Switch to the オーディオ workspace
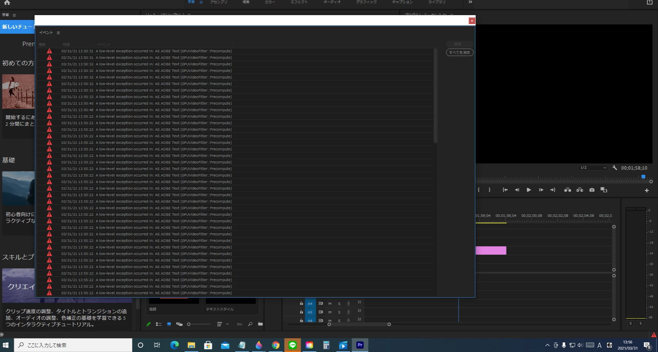 (332, 2)
